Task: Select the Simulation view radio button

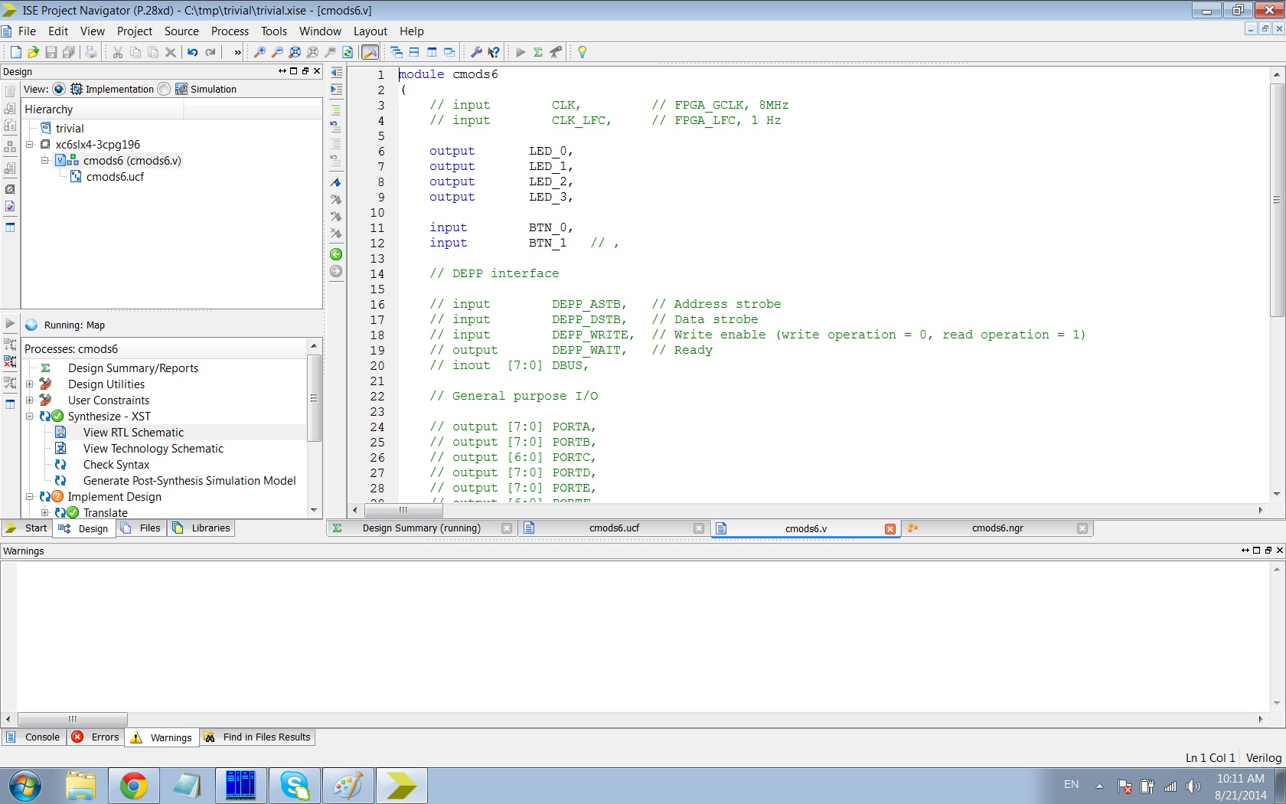Action: pyautogui.click(x=164, y=89)
